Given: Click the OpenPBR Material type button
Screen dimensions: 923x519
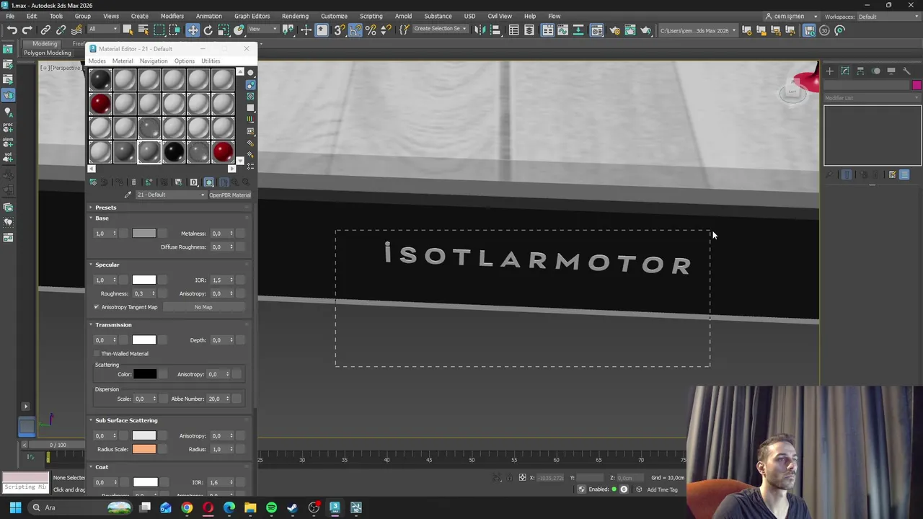Looking at the screenshot, I should click(230, 195).
